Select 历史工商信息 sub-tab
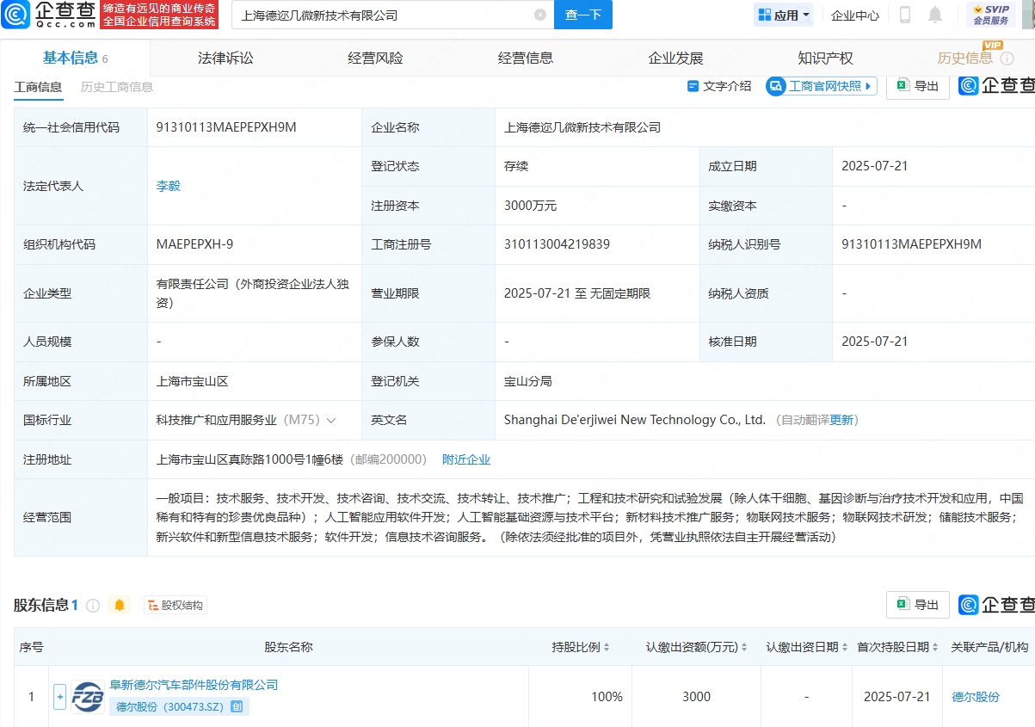The height and width of the screenshot is (727, 1035). [x=117, y=87]
